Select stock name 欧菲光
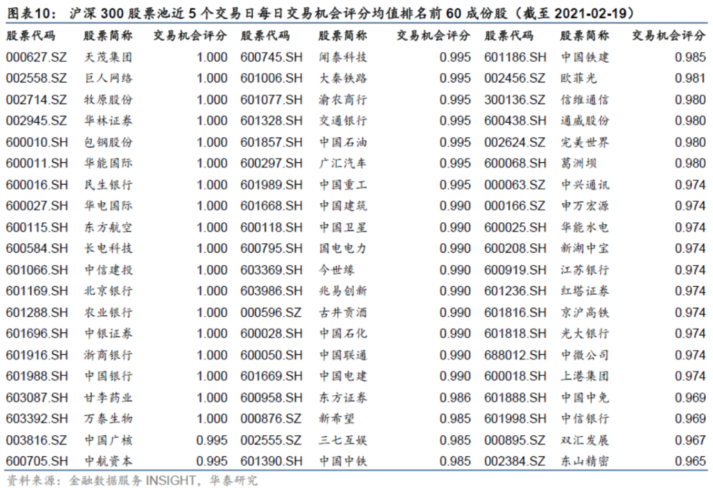Viewport: 713px width, 488px height. coord(578,78)
